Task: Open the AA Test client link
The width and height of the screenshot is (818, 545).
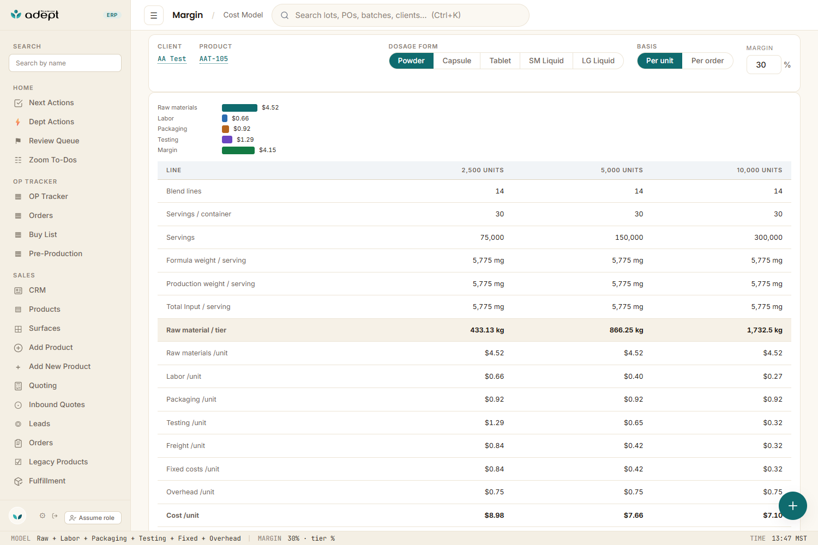Action: coord(172,59)
